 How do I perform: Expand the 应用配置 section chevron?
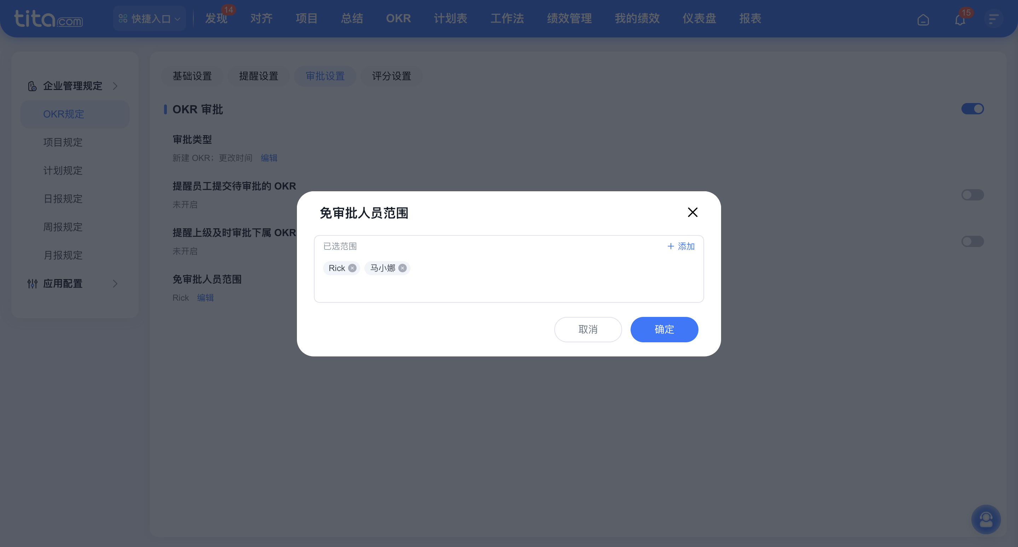pyautogui.click(x=115, y=284)
